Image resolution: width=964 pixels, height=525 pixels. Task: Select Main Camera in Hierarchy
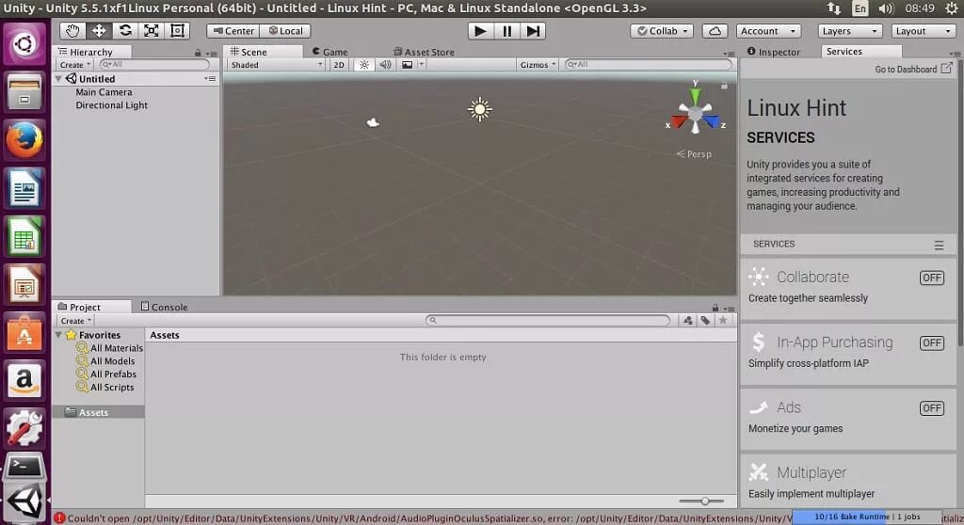pyautogui.click(x=104, y=92)
